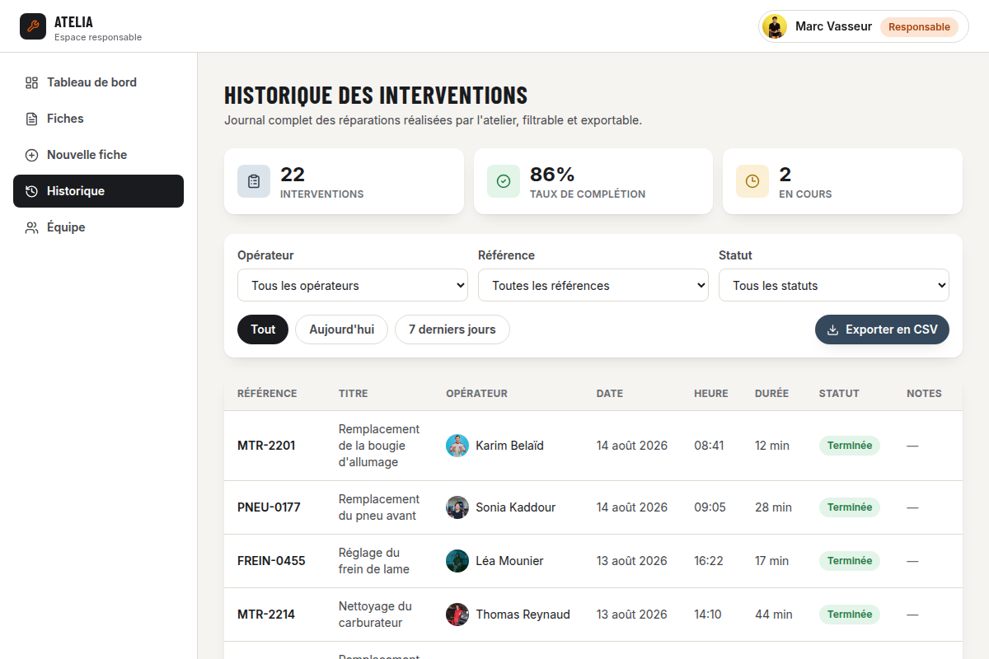This screenshot has height=659, width=989.
Task: Click the Terminée badge for PNEU-0177
Action: click(850, 507)
